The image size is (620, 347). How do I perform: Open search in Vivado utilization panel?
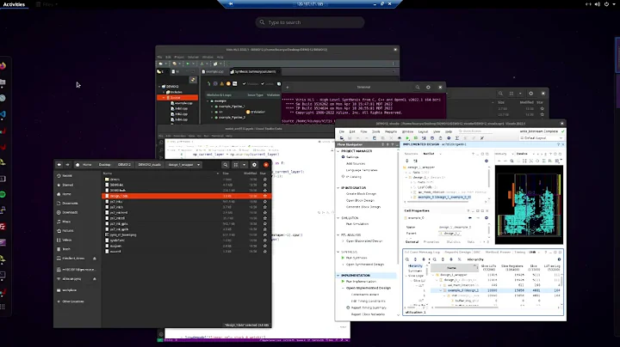406,259
